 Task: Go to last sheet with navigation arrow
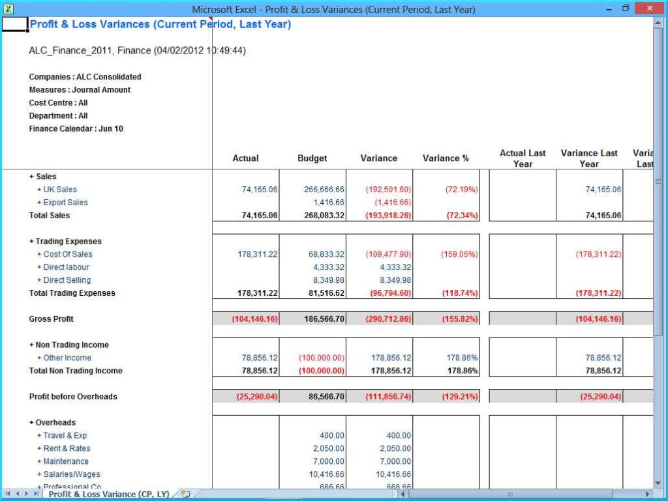(x=36, y=494)
